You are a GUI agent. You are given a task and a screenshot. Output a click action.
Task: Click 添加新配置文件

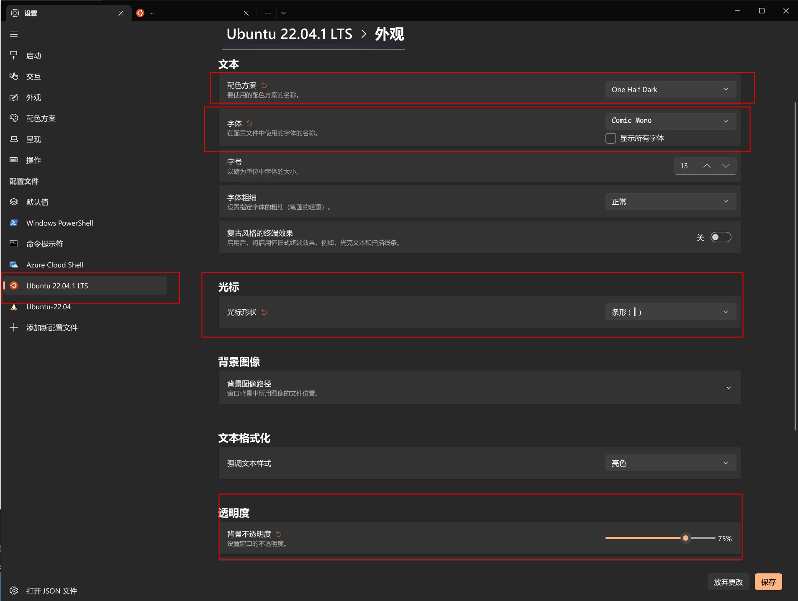[85, 327]
